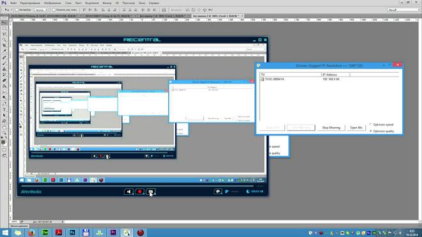This screenshot has height=237, width=422.
Task: Open the Изображение menu
Action: [x=52, y=3]
